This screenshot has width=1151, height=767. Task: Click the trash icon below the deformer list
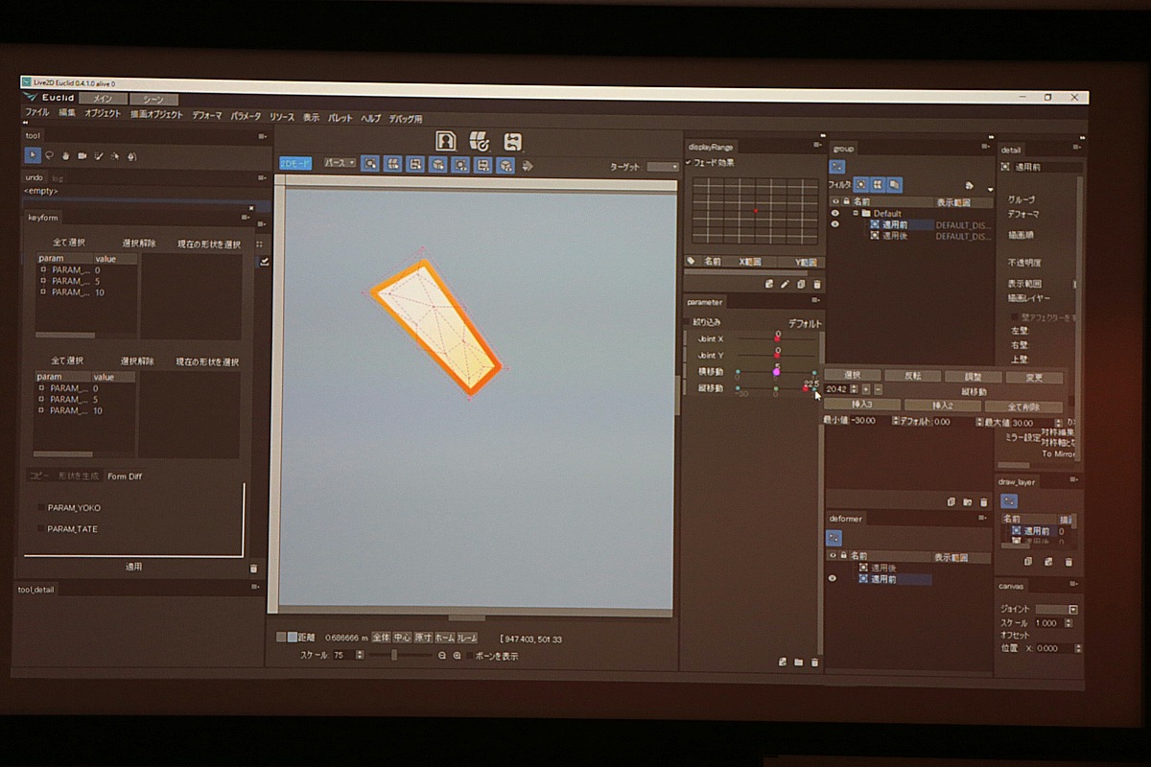coord(814,662)
